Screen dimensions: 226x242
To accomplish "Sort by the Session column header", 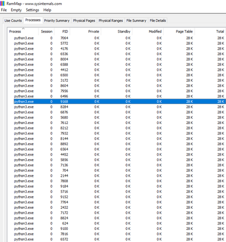I will [46, 31].
